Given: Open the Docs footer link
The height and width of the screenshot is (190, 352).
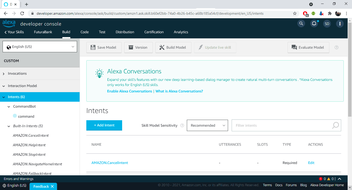Looking at the screenshot, I should pyautogui.click(x=279, y=185).
